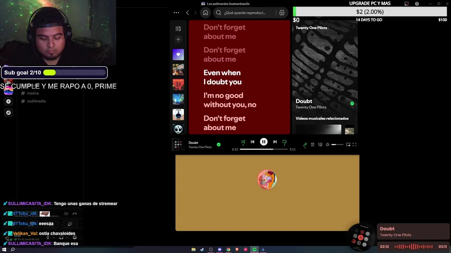Click the 'Los polimardos buenardopolis' window title
Screen dimensions: 451x253
click(x=228, y=4)
